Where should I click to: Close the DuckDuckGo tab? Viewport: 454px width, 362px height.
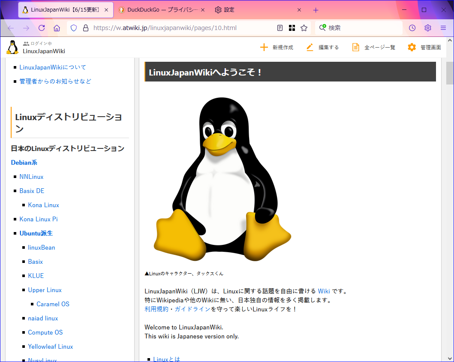pos(203,10)
